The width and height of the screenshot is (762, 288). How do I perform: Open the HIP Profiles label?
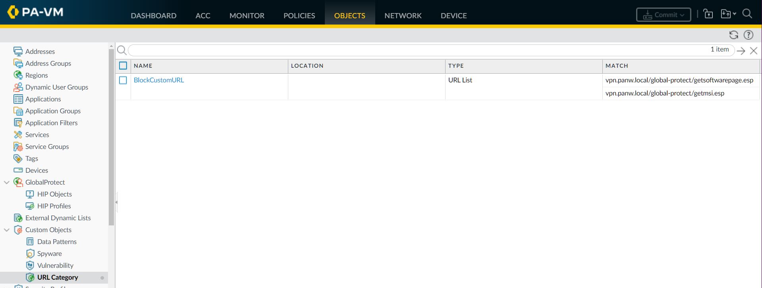pyautogui.click(x=54, y=206)
